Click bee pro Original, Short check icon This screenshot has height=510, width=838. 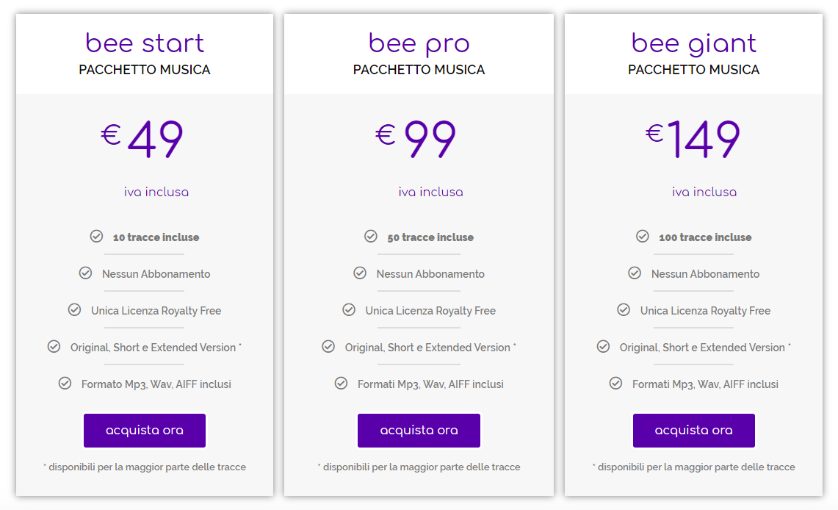328,347
